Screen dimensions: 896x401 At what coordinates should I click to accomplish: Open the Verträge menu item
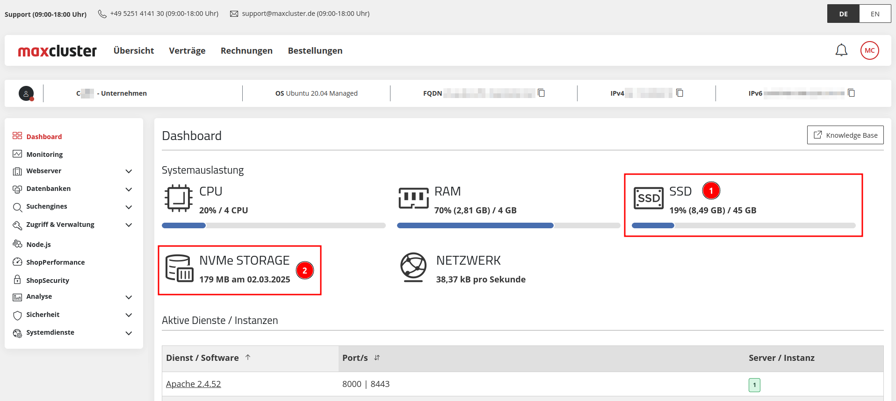187,50
